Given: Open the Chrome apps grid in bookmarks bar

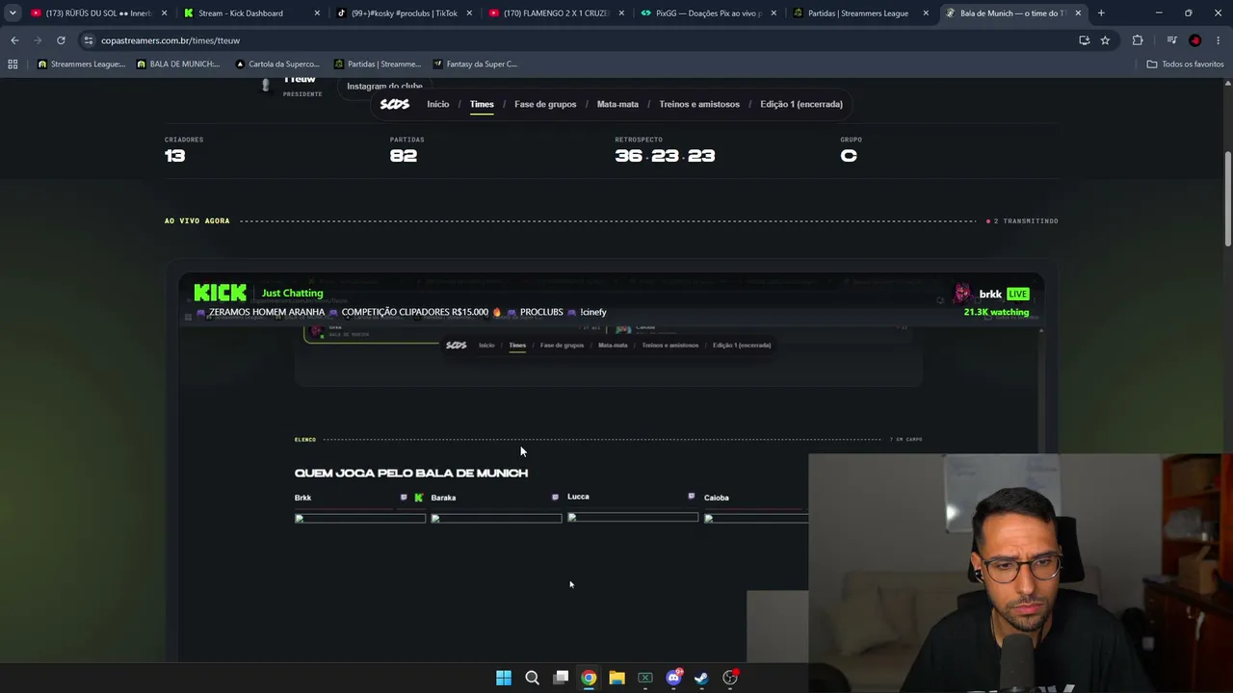Looking at the screenshot, I should [13, 64].
